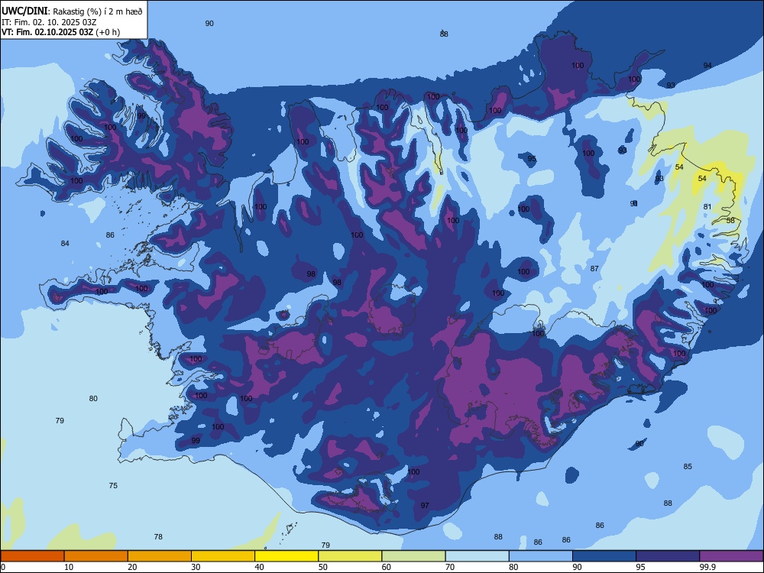This screenshot has height=573, width=764.
Task: Click the '80' humidity value on the map
Action: tap(93, 398)
